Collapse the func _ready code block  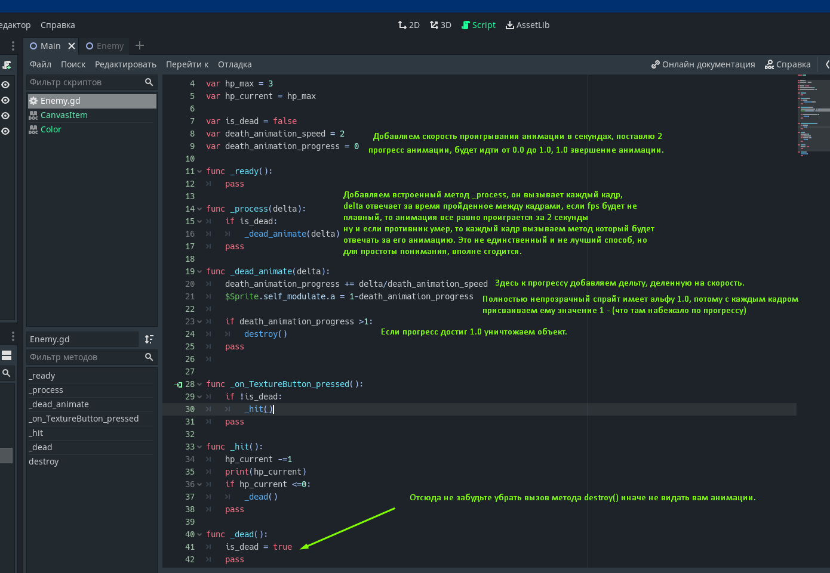click(199, 172)
